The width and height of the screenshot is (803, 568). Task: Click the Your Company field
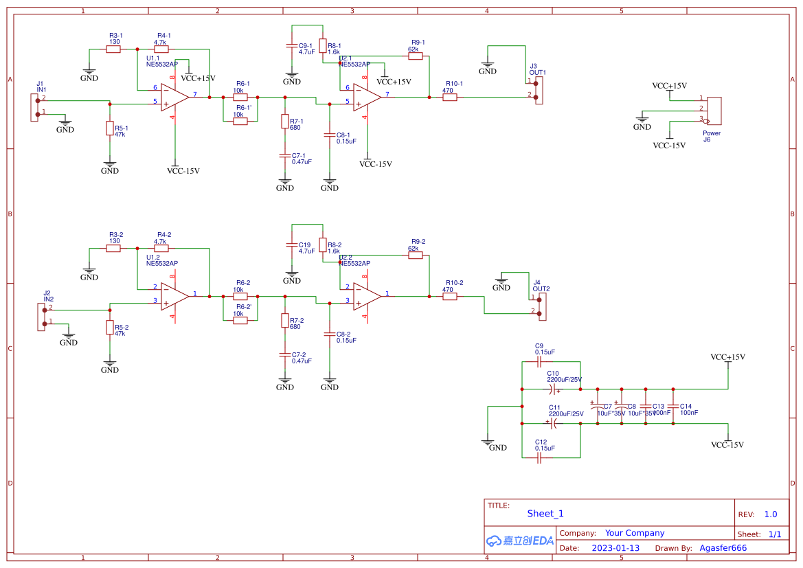tap(636, 533)
